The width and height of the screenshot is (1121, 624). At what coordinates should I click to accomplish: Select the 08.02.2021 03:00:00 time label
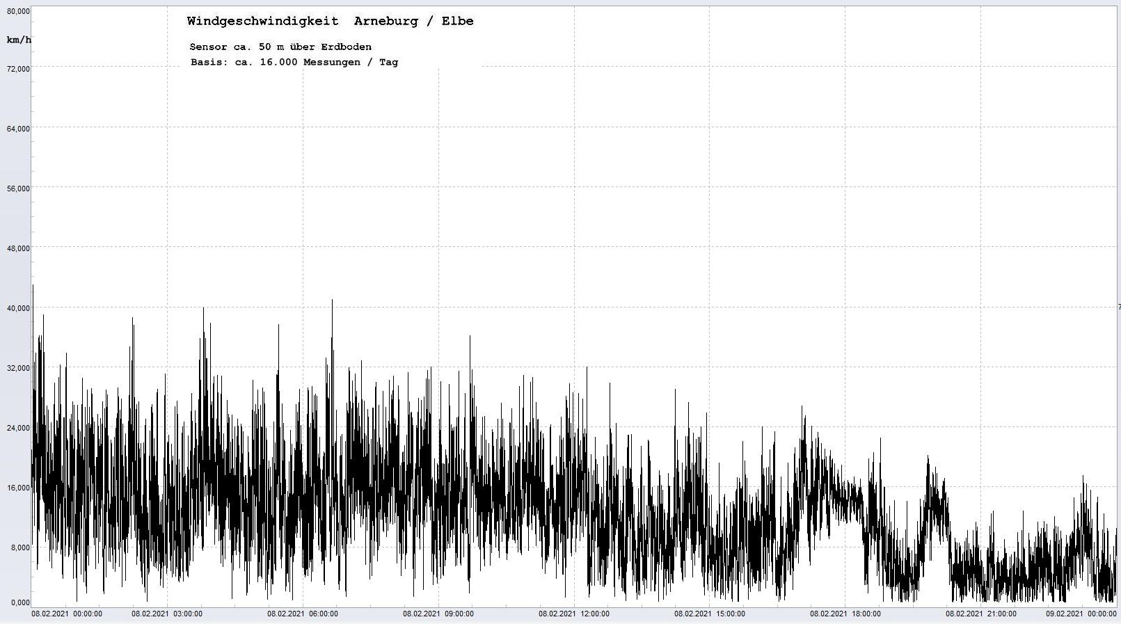[x=167, y=614]
